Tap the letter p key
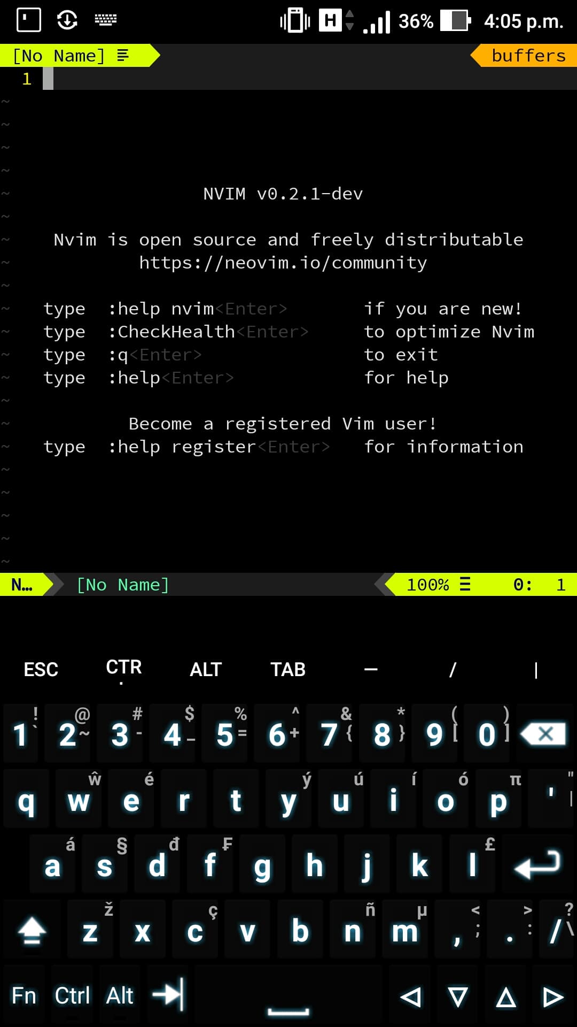577x1027 pixels. click(498, 799)
